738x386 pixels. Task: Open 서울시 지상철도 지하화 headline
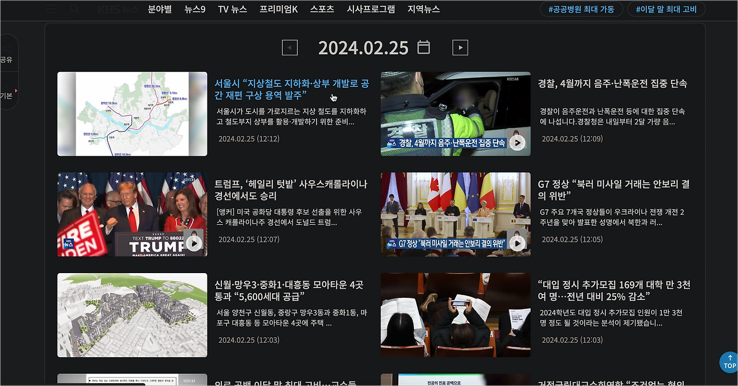292,89
